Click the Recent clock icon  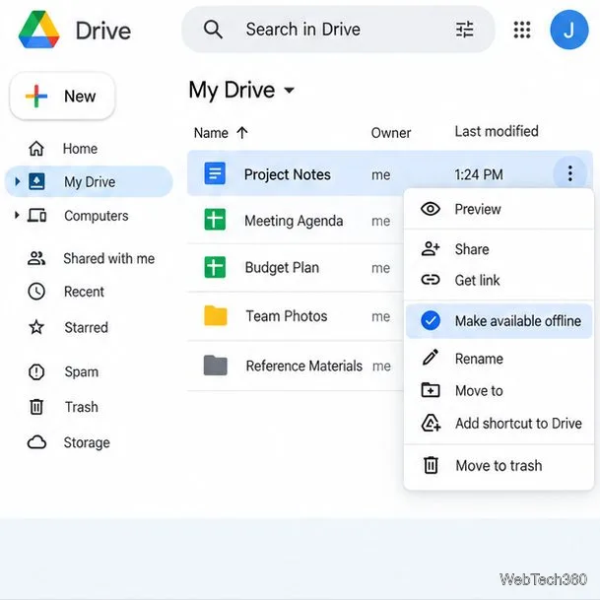point(36,292)
